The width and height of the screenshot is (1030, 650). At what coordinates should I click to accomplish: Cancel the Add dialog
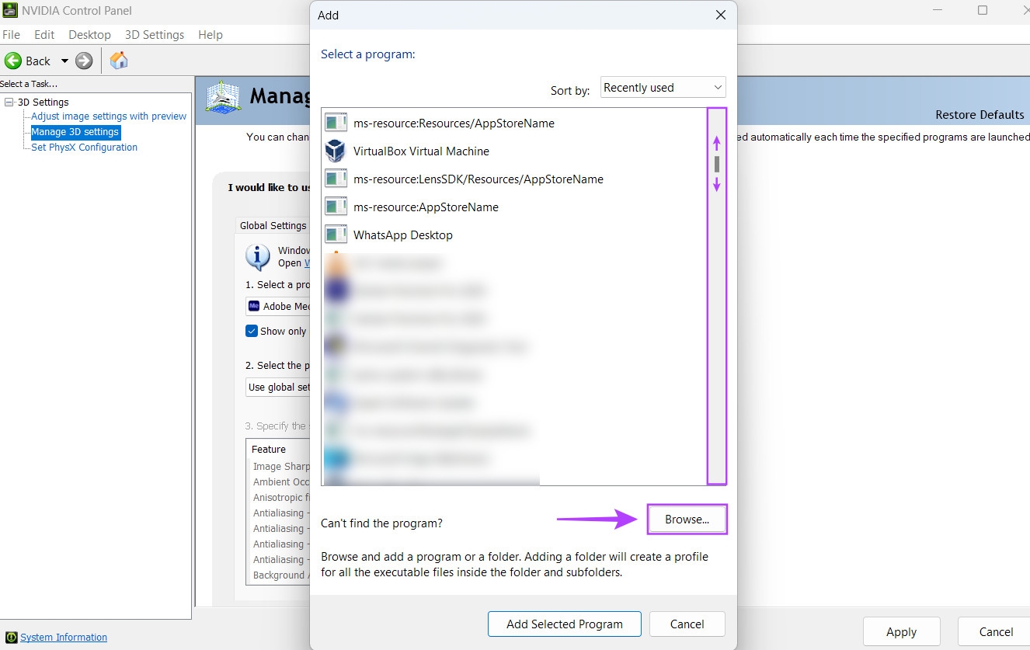[687, 624]
